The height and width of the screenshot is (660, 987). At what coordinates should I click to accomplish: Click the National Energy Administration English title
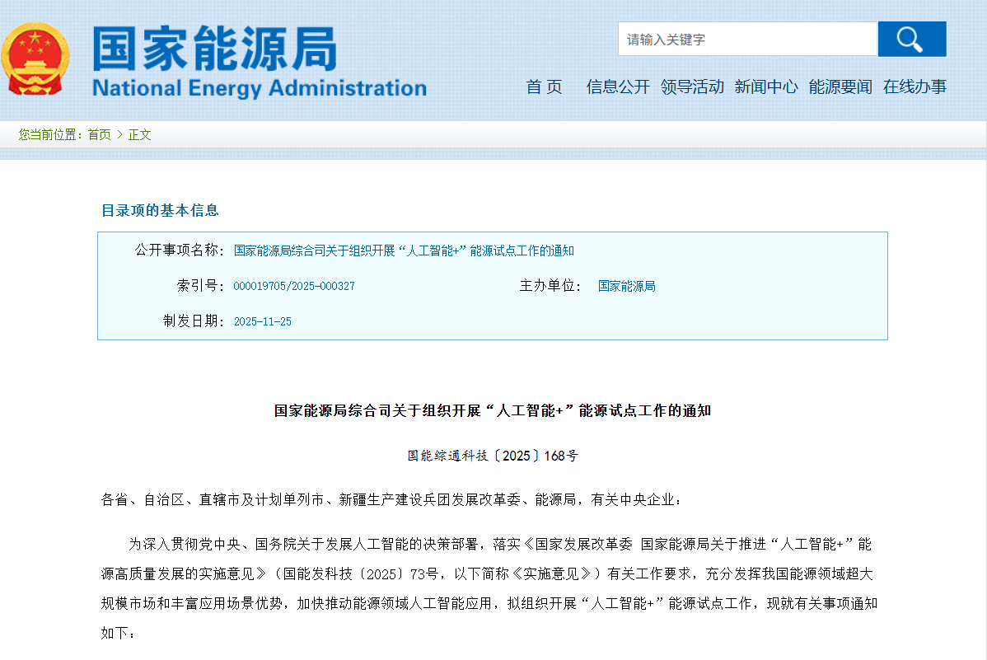(259, 88)
